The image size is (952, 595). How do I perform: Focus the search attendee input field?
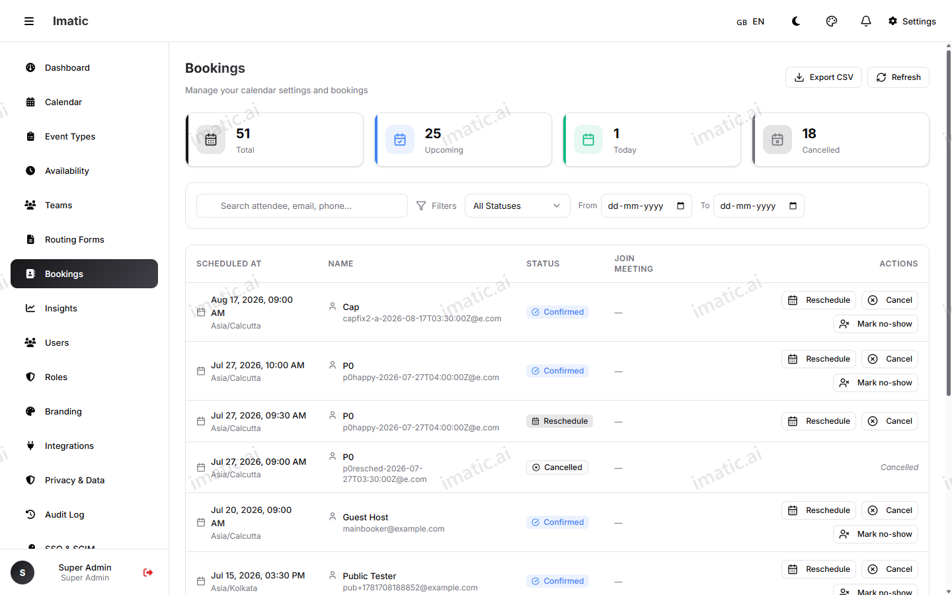(302, 206)
